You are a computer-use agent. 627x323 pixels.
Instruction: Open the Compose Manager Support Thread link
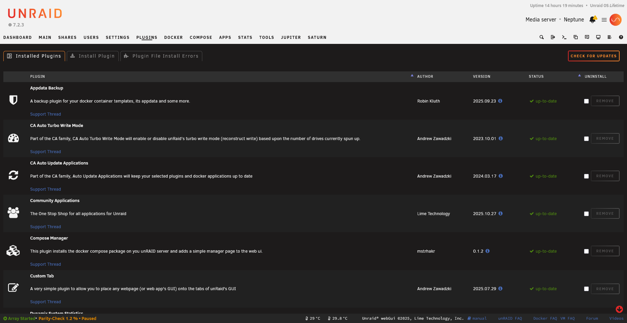pos(45,264)
